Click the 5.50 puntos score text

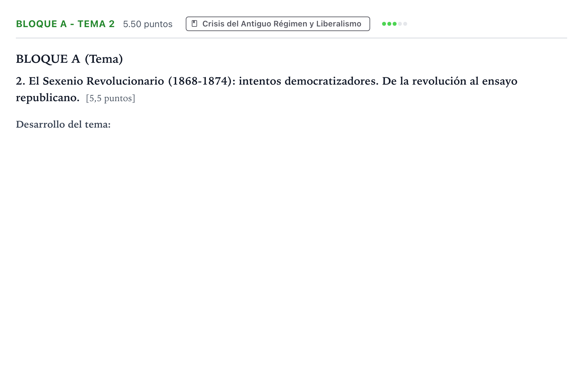[x=148, y=24]
